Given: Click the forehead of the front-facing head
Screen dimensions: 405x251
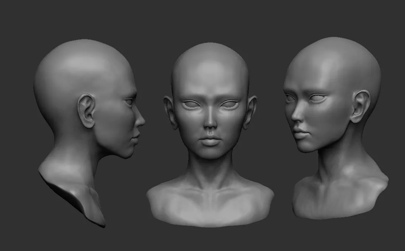Looking at the screenshot, I should click(x=210, y=75).
